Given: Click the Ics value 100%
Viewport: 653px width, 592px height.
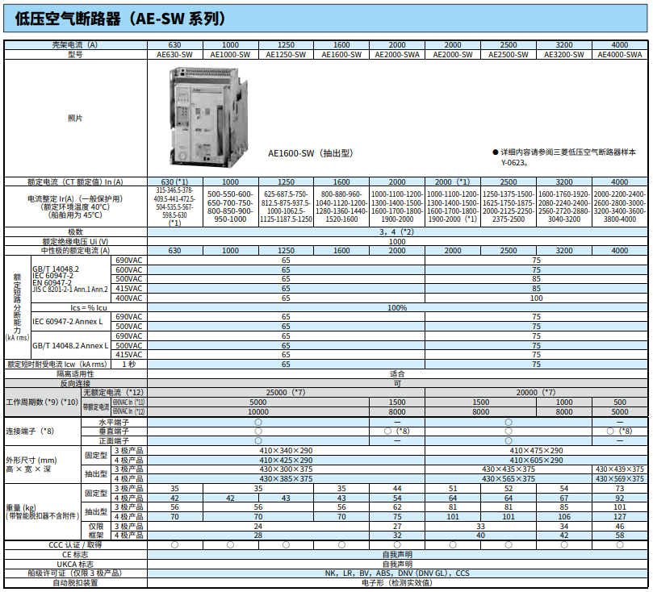Looking at the screenshot, I should (397, 308).
